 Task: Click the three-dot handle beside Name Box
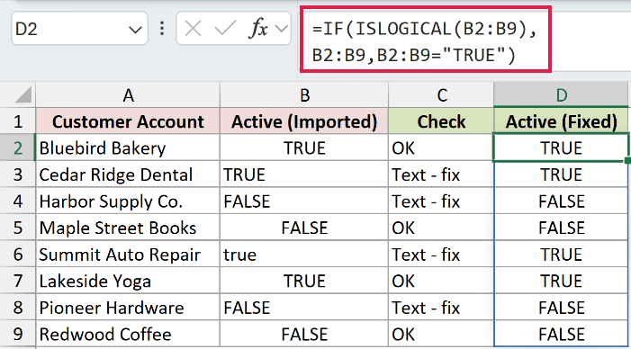coord(162,29)
